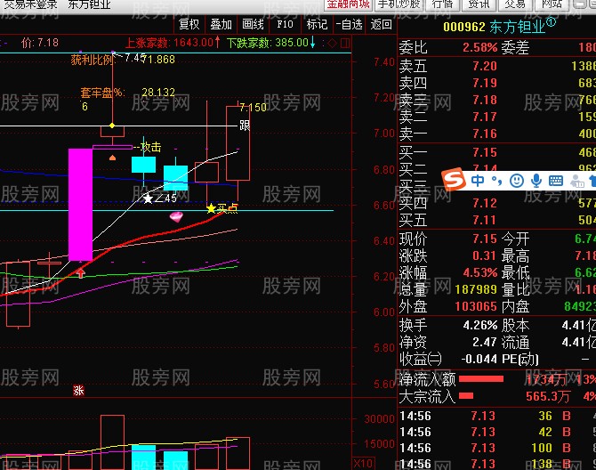Image resolution: width=596 pixels, height=470 pixels.
Task: Click the 7.150 price label on chart
Action: [253, 108]
